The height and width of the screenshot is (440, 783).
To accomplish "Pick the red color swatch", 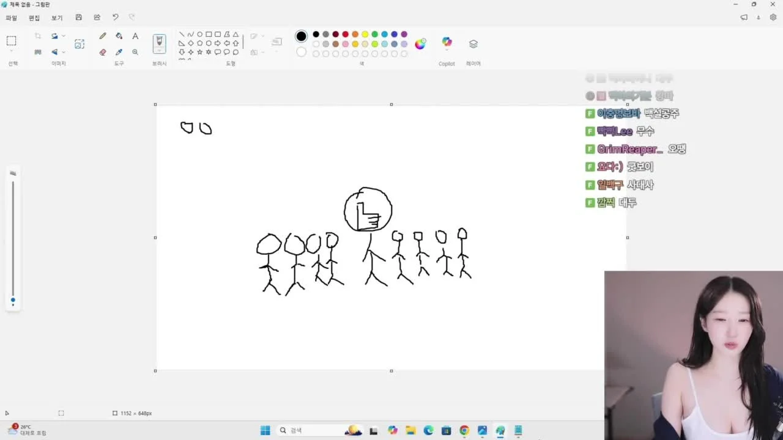I will point(345,34).
